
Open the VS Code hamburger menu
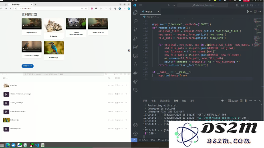coord(141,5)
